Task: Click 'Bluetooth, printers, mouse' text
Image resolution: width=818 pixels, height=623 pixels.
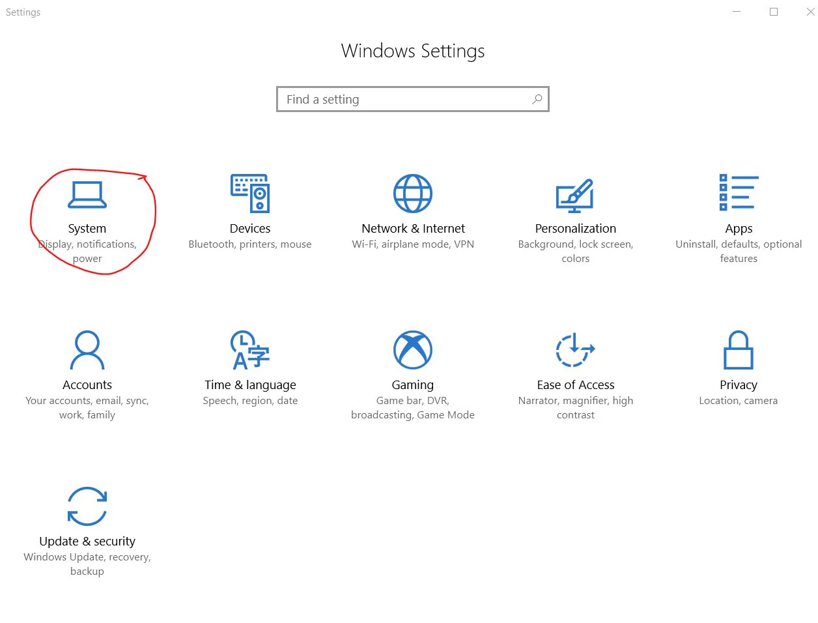Action: pos(250,244)
